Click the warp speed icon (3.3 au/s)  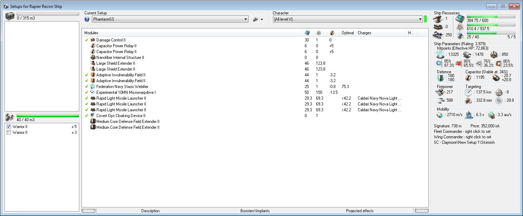point(491,115)
